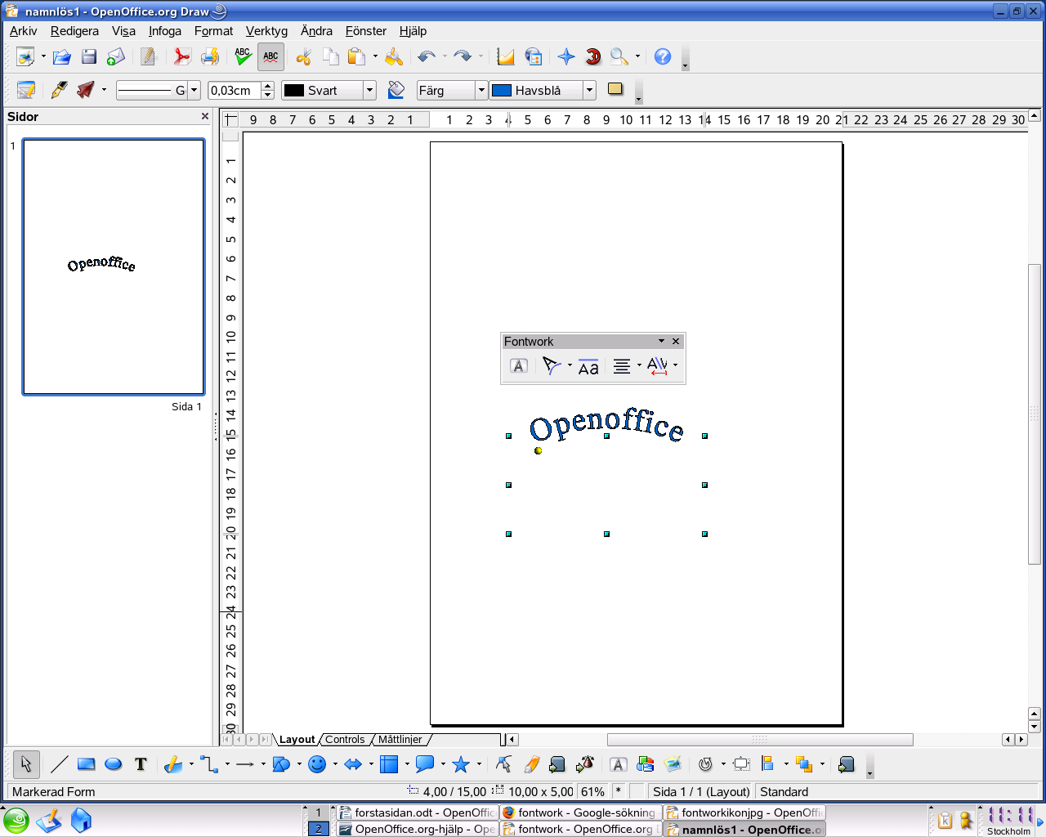Viewport: 1046px width, 837px height.
Task: Open the Navigator star icon
Action: [566, 56]
